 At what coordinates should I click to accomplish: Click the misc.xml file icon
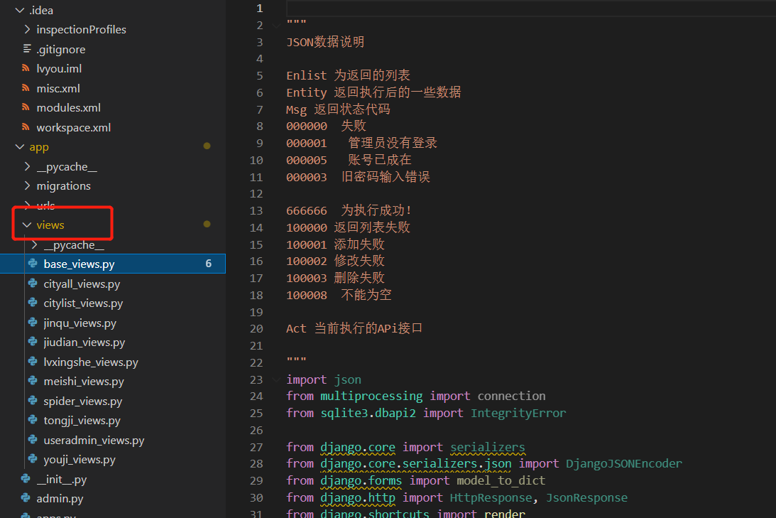pyautogui.click(x=26, y=88)
